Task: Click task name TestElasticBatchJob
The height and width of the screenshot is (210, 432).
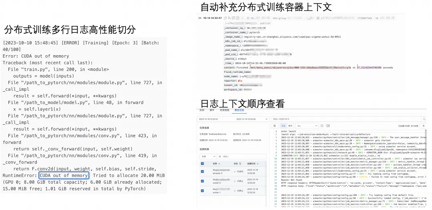Action: [217, 134]
